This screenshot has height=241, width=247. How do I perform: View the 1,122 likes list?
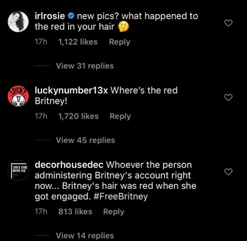tap(78, 42)
